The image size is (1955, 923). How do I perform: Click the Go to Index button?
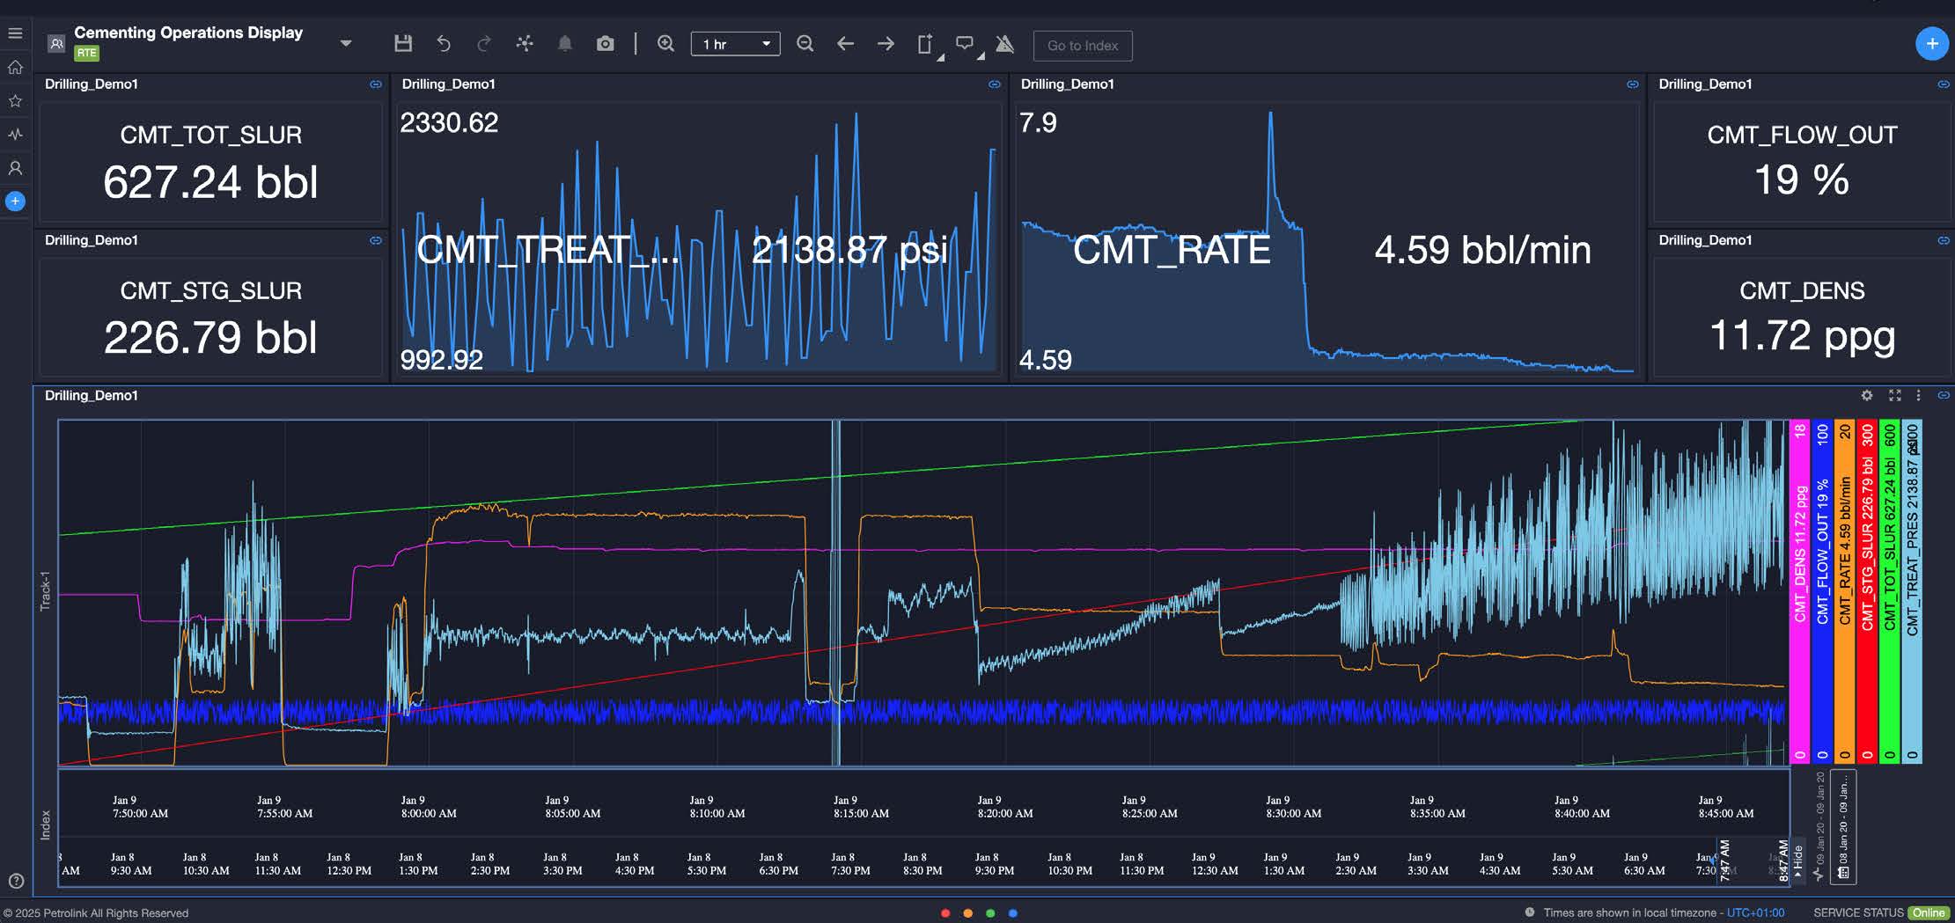point(1082,46)
